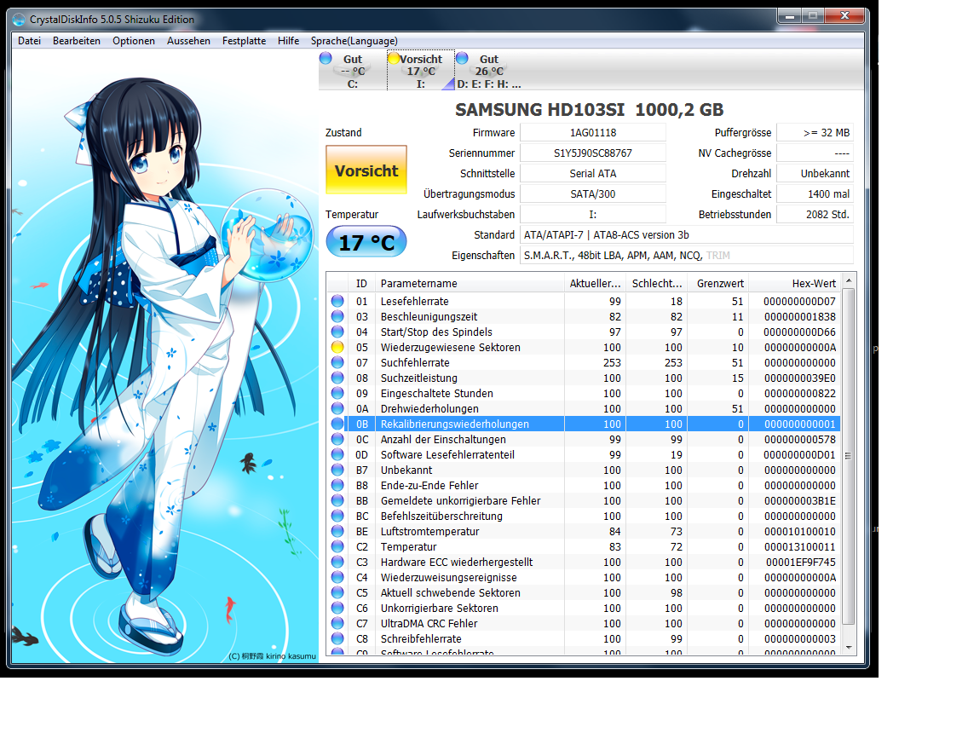Click the Eigenschaften field with S.M.A.R.T.
Image resolution: width=968 pixels, height=756 pixels.
(x=687, y=255)
